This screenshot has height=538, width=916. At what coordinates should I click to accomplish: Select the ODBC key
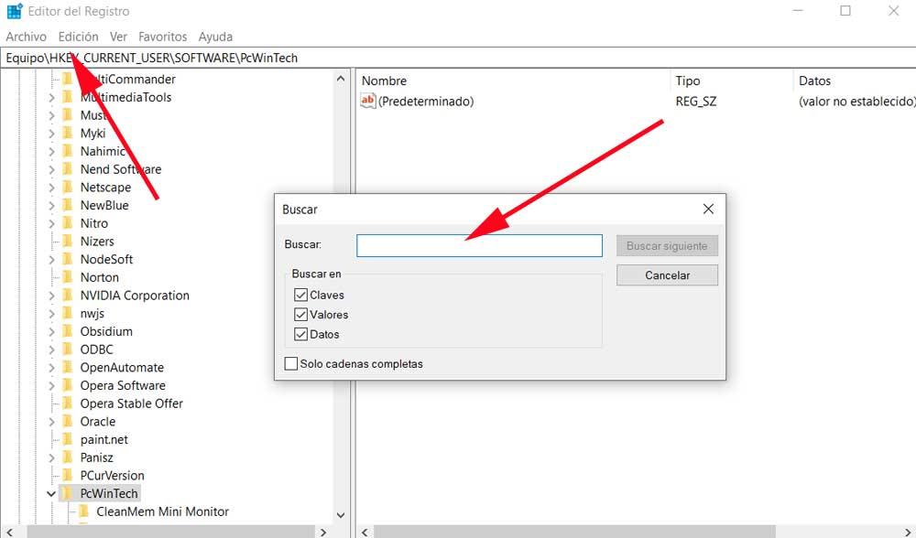pos(96,350)
